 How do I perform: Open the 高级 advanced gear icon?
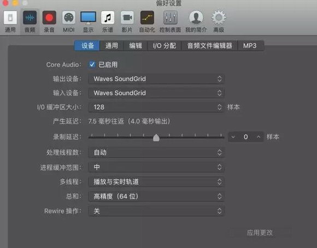pyautogui.click(x=219, y=18)
